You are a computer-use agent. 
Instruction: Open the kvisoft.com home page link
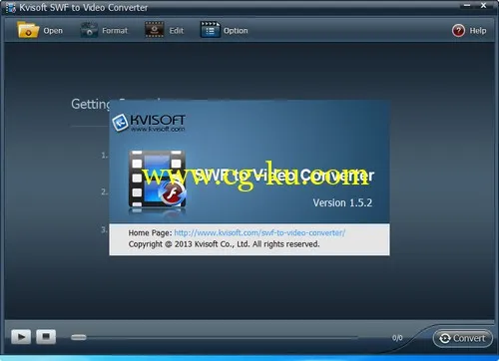[259, 232]
